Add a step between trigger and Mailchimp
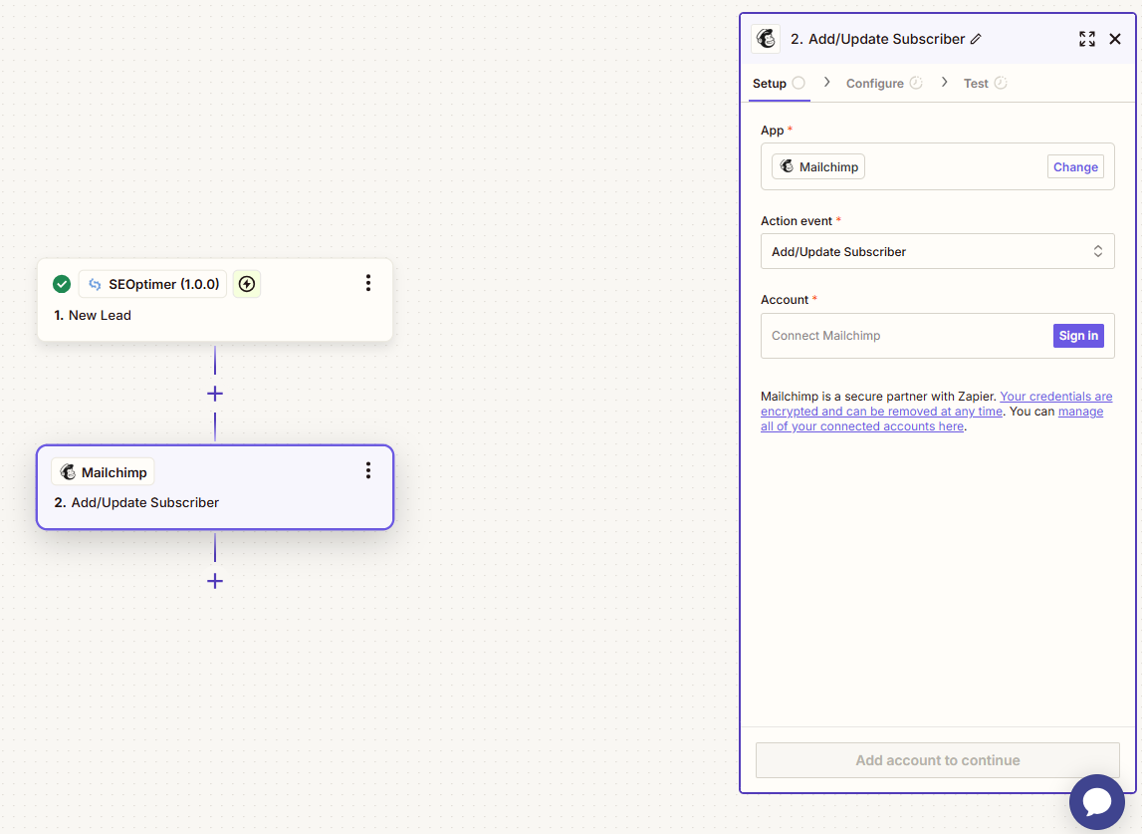1142x834 pixels. (215, 394)
